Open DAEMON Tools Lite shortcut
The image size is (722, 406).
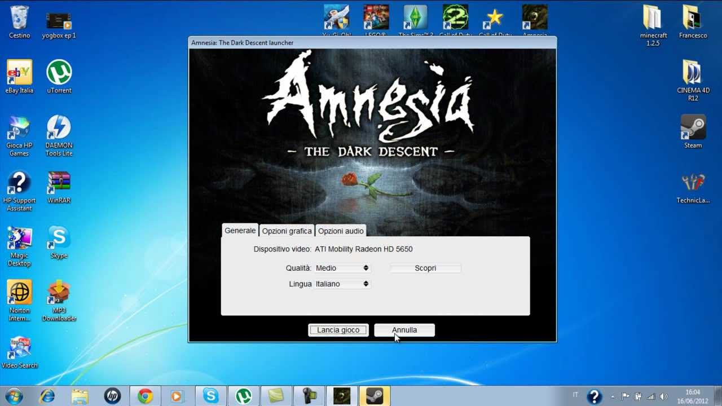pyautogui.click(x=59, y=136)
